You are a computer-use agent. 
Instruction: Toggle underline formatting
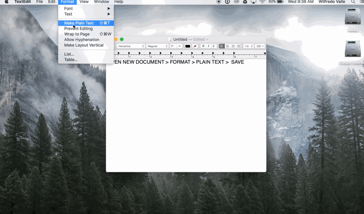click(214, 46)
